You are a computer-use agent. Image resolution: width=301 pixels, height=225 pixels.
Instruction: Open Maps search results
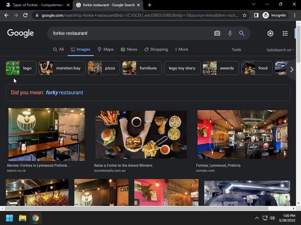pyautogui.click(x=106, y=49)
